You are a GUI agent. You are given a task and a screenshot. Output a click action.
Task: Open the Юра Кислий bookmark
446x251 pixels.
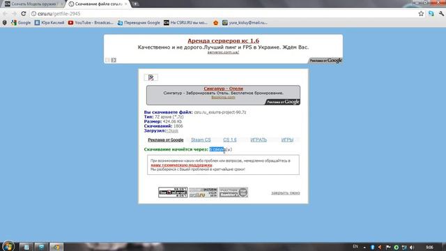coord(49,22)
